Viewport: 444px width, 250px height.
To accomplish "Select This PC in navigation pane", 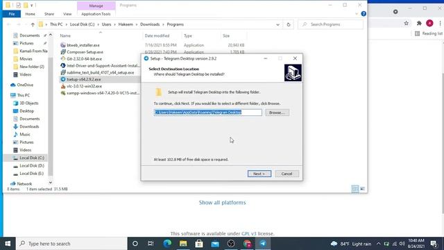I will pos(23,95).
